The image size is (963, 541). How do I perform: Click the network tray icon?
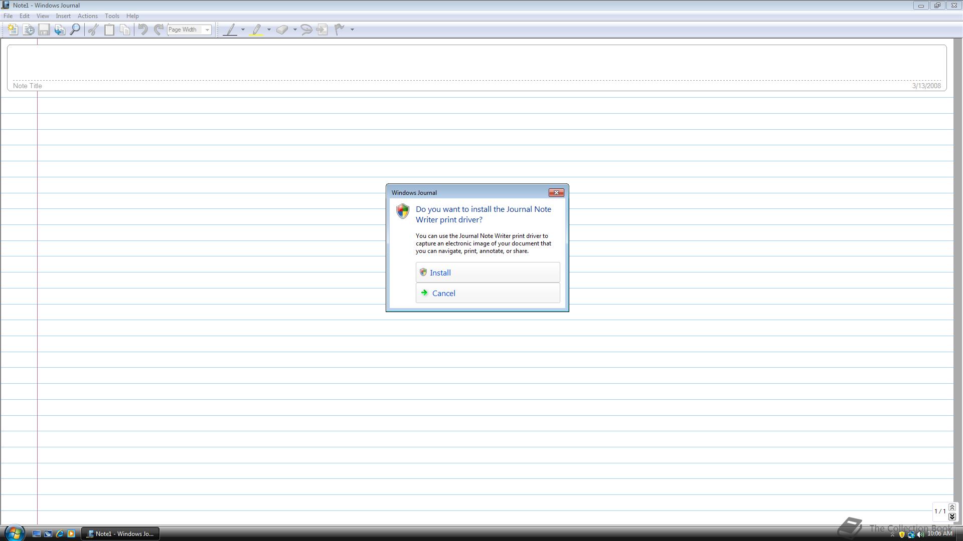tap(911, 534)
